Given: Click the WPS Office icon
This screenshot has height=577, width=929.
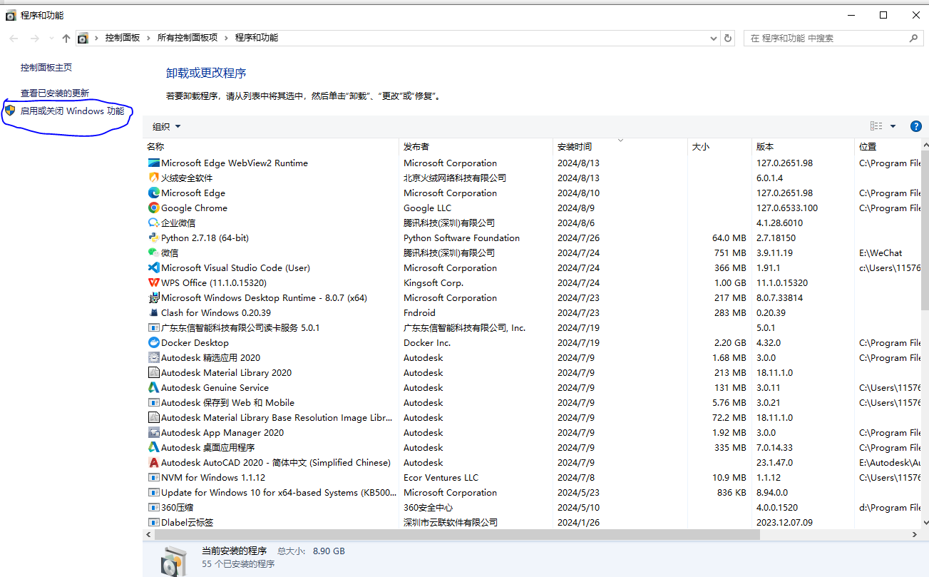Looking at the screenshot, I should [x=154, y=282].
